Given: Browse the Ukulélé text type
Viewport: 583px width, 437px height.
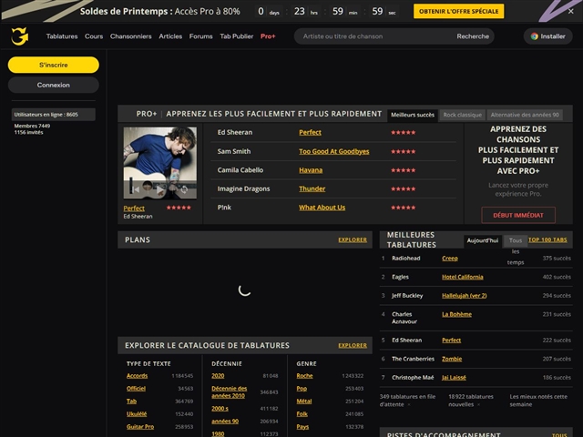Looking at the screenshot, I should click(137, 414).
